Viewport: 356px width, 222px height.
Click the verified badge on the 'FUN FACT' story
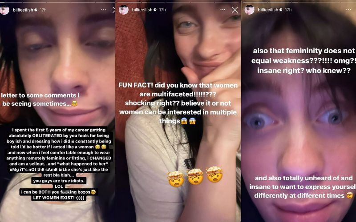[x=155, y=10]
